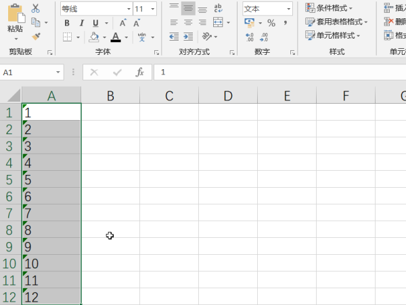Center text horizontally
Image resolution: width=406 pixels, height=305 pixels.
coord(188,22)
